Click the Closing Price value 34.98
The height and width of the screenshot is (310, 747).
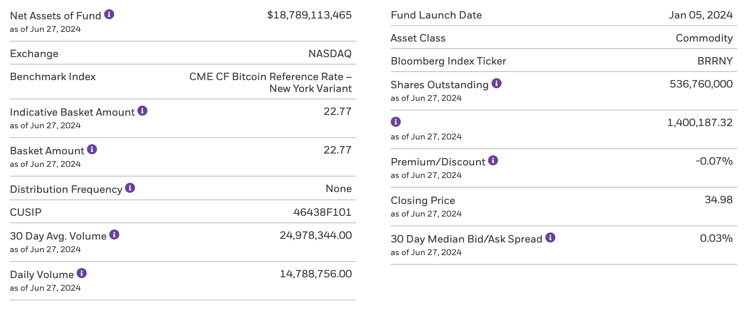718,200
